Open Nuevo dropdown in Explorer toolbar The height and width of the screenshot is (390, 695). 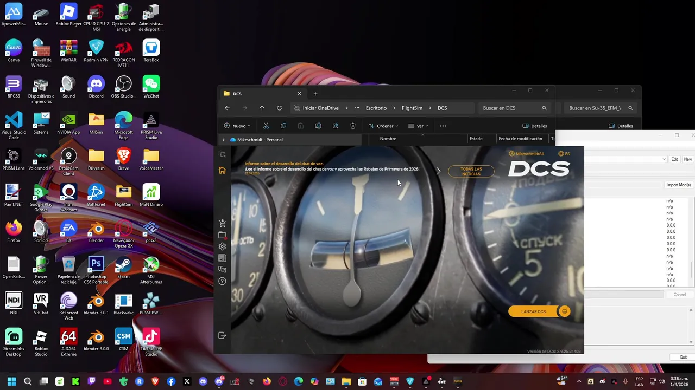(x=237, y=126)
